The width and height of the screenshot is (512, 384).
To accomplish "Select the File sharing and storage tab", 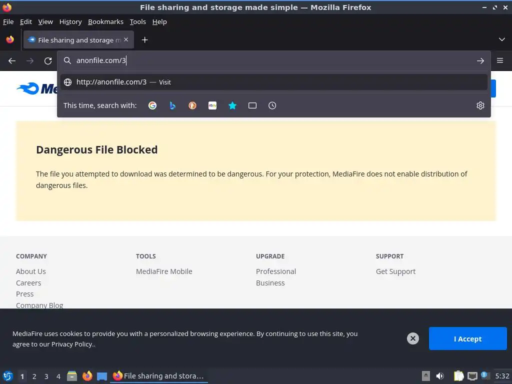I will 78,40.
